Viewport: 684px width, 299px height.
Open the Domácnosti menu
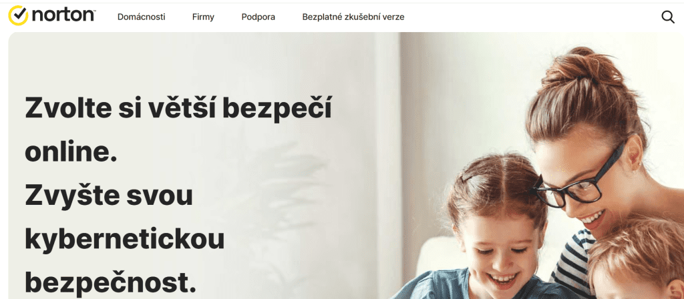[142, 17]
